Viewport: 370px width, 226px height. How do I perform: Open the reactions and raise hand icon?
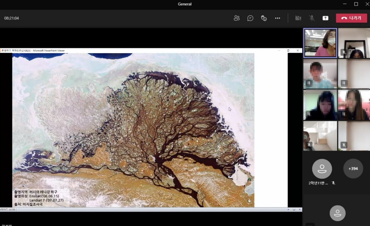tap(264, 18)
